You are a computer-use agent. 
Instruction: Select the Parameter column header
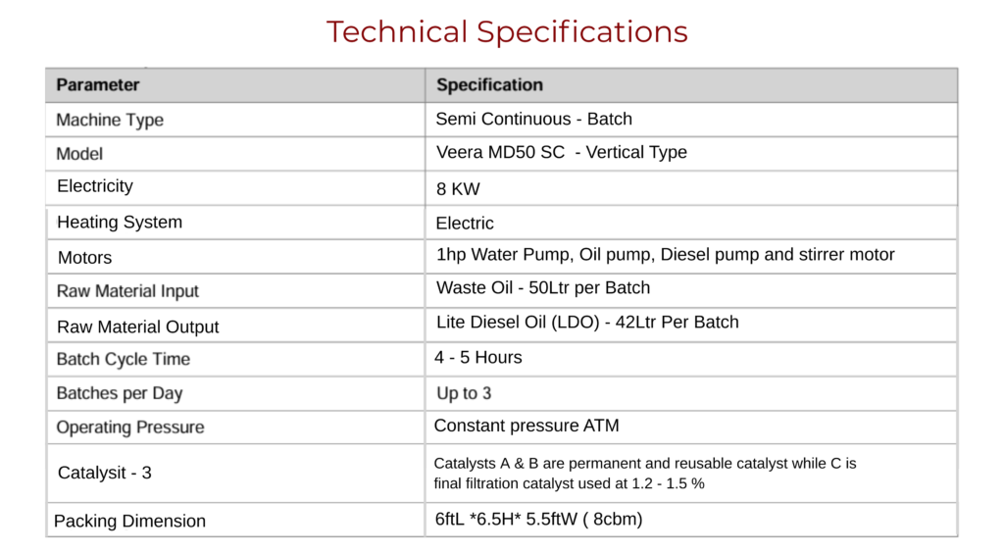(98, 85)
